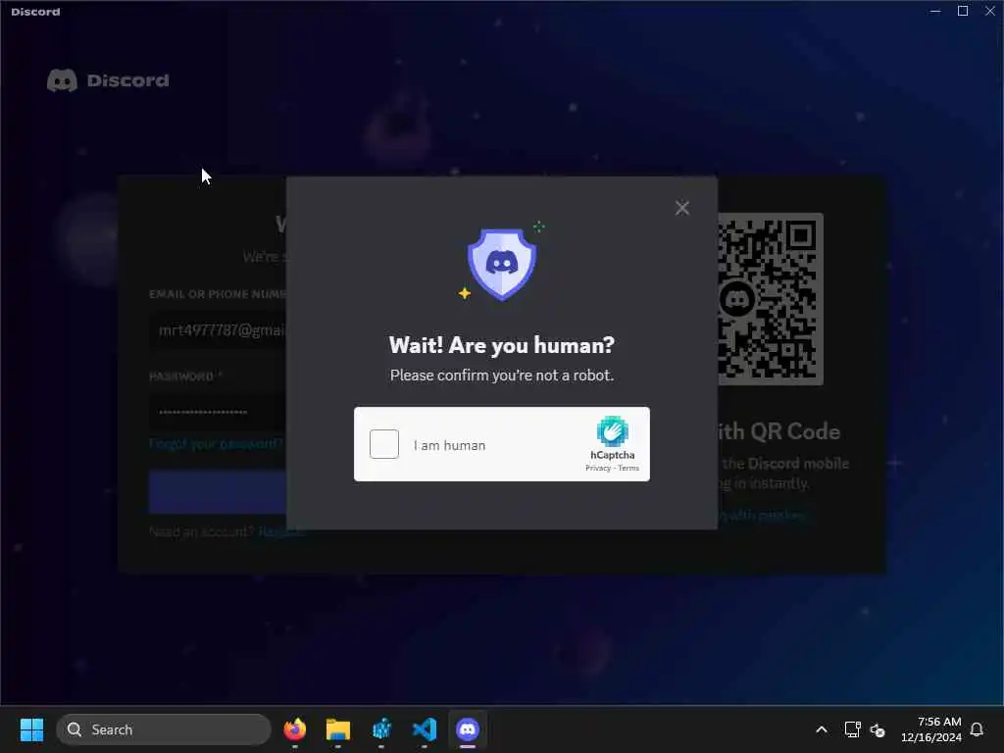The width and height of the screenshot is (1004, 753).
Task: Minimize the Discord window
Action: pyautogui.click(x=935, y=11)
